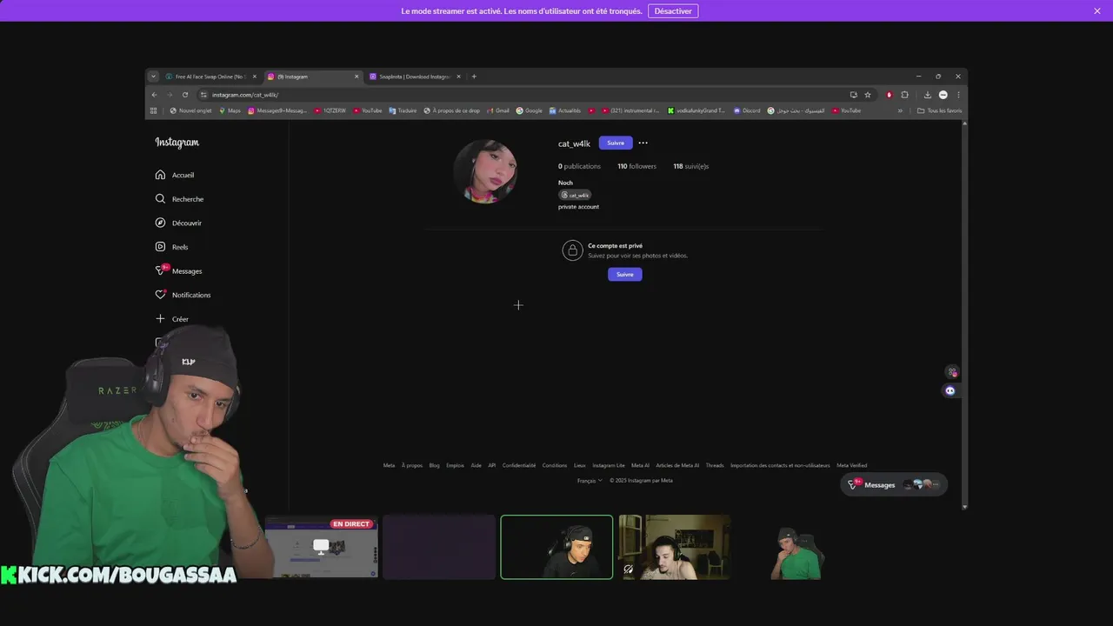
Task: Open cat_w4lk Threads badge link
Action: coord(575,195)
